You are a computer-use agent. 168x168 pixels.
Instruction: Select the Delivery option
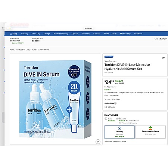pyautogui.click(x=119, y=132)
